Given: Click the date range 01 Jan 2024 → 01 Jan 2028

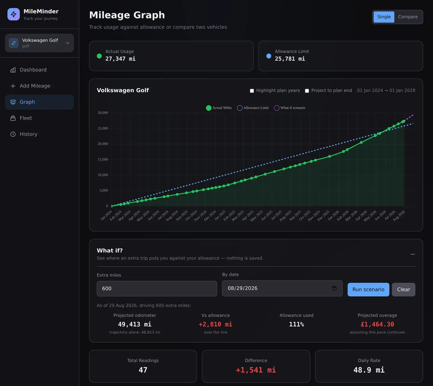Looking at the screenshot, I should point(386,90).
